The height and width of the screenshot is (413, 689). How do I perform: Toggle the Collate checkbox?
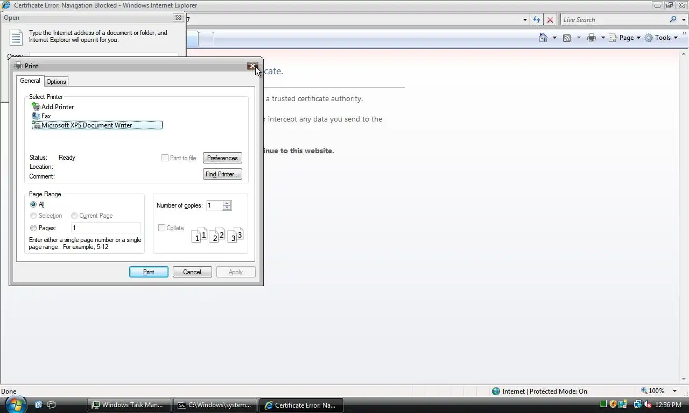click(161, 228)
